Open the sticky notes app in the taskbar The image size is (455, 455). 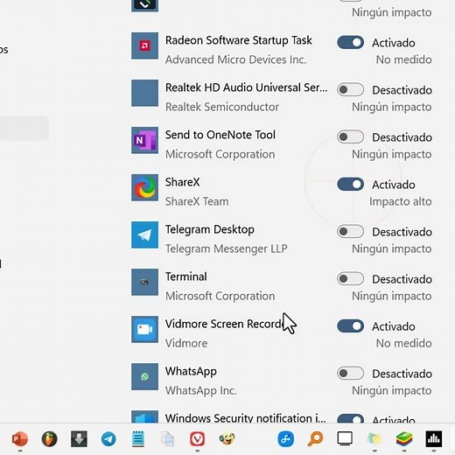(x=374, y=439)
